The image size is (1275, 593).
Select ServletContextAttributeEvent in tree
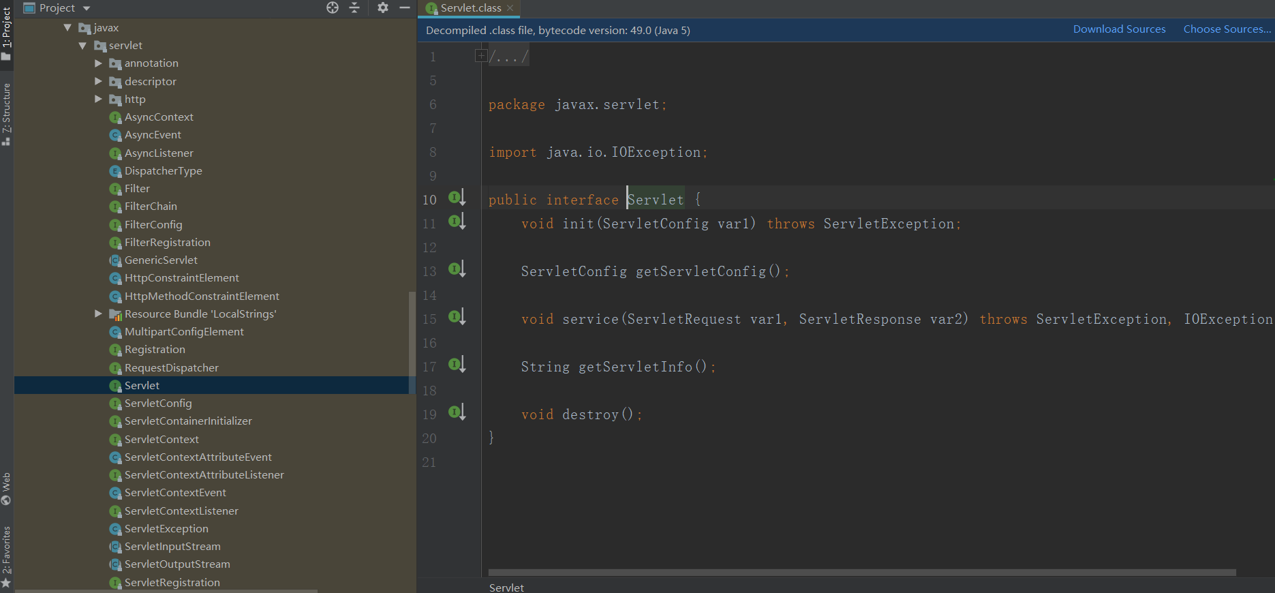point(198,457)
